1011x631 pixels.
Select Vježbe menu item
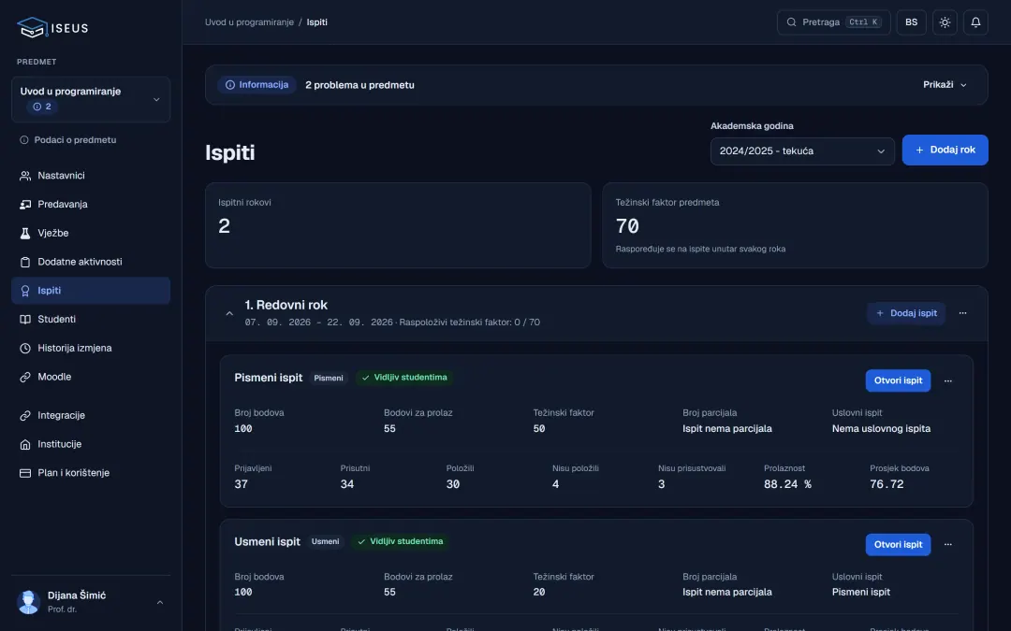point(91,233)
